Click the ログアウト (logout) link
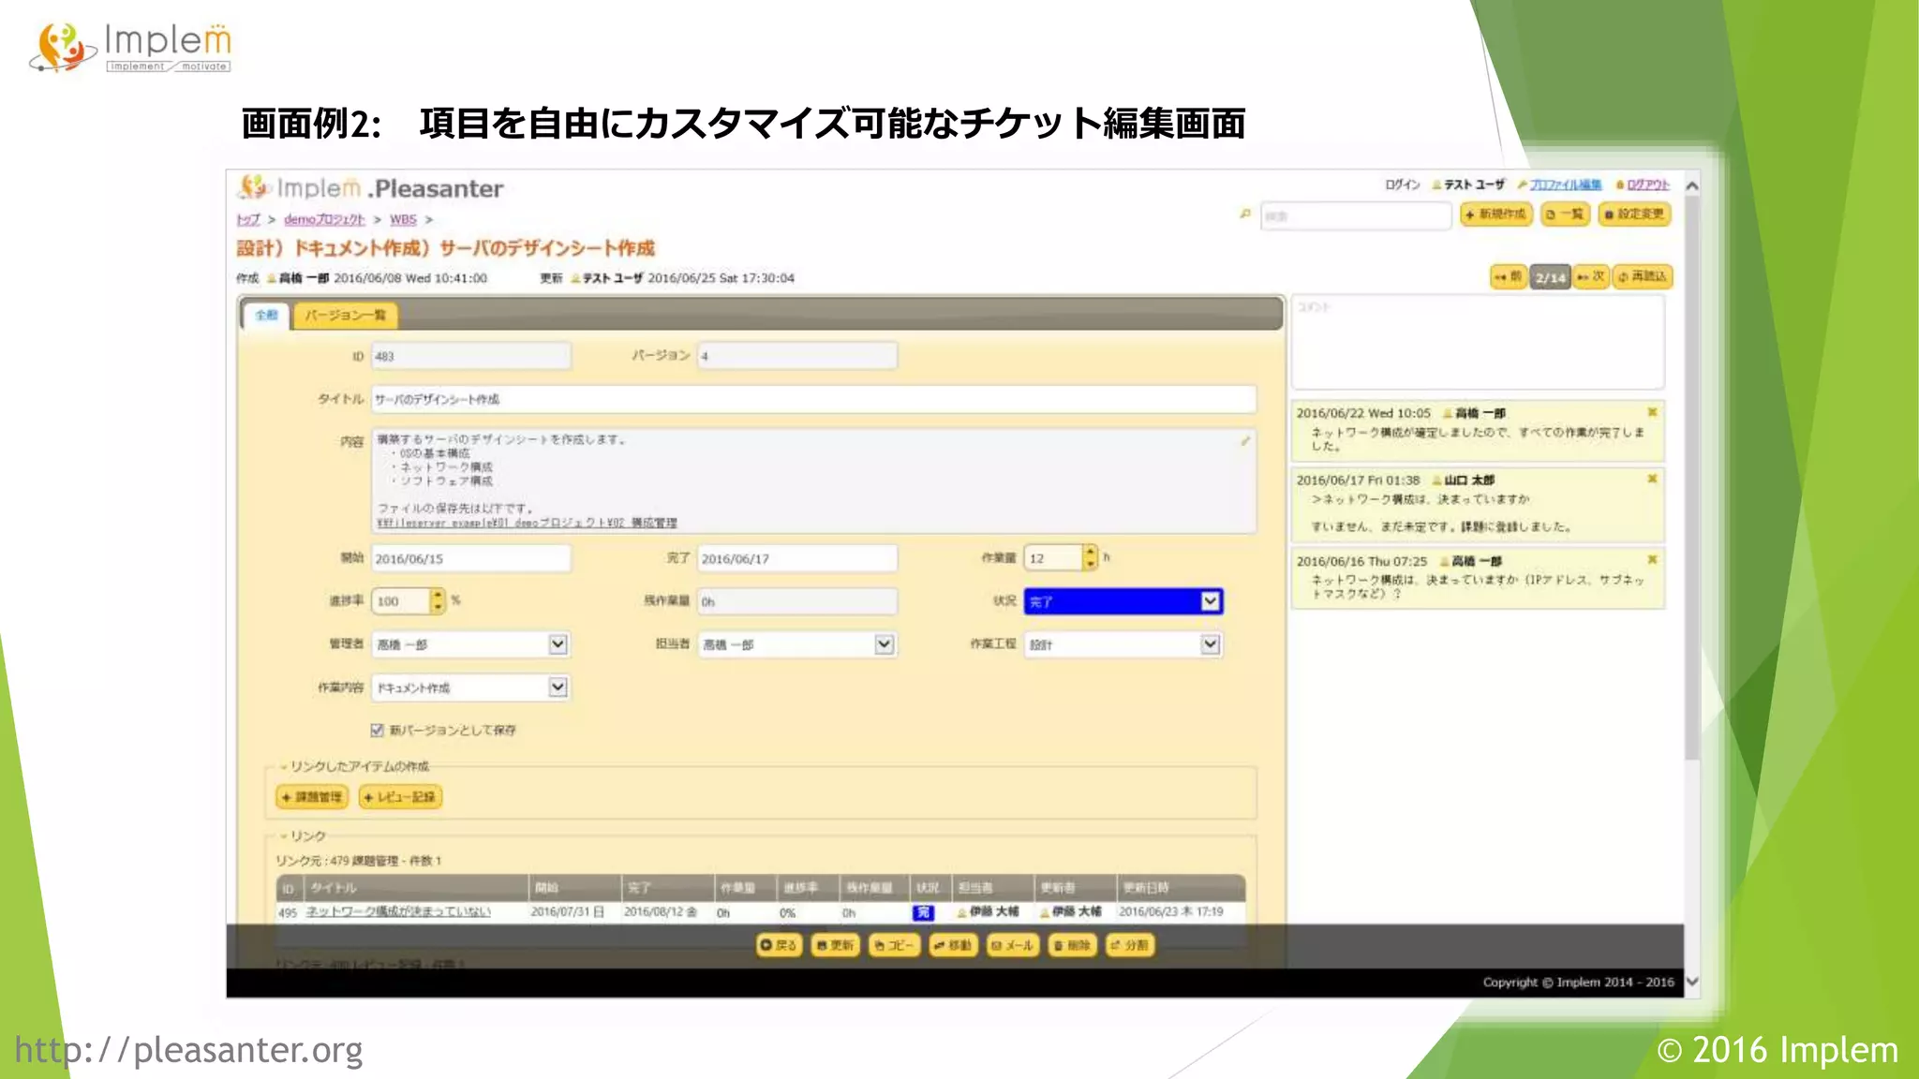Viewport: 1919px width, 1079px height. pos(1648,185)
